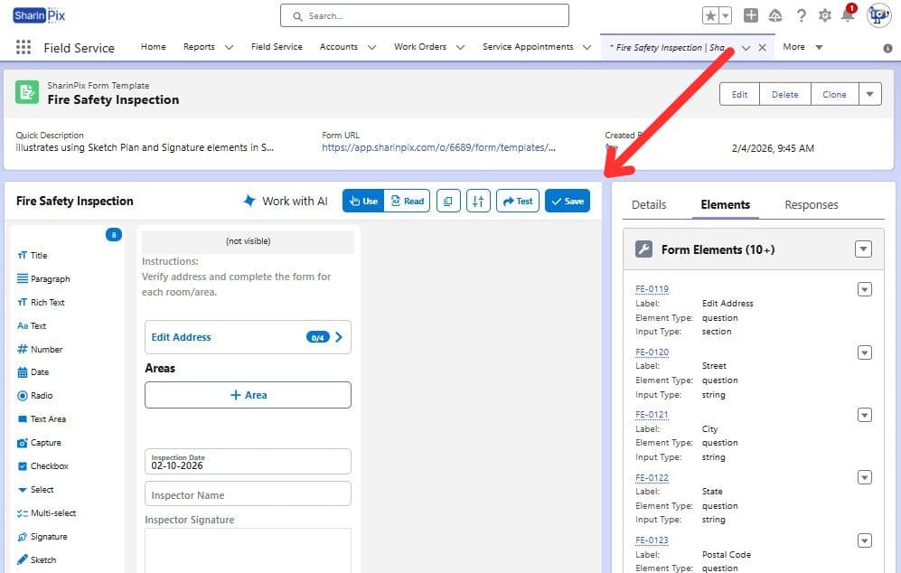Image resolution: width=901 pixels, height=573 pixels.
Task: Switch to the Details tab
Action: (x=649, y=205)
